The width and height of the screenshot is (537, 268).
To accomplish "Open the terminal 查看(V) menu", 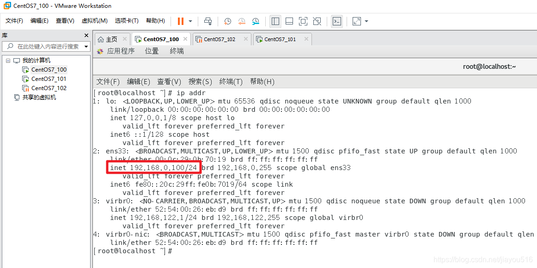I will click(169, 82).
